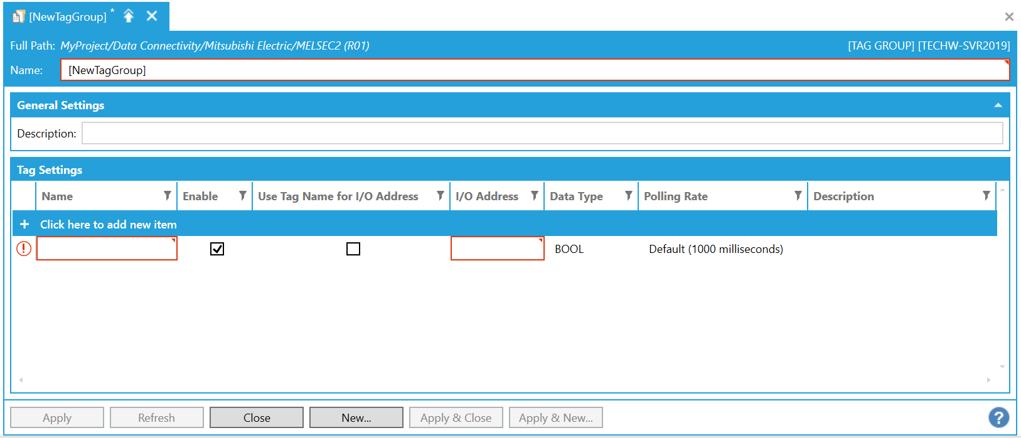1021x440 pixels.
Task: Open the Use Tag Name for I/O Address filter
Action: point(441,196)
